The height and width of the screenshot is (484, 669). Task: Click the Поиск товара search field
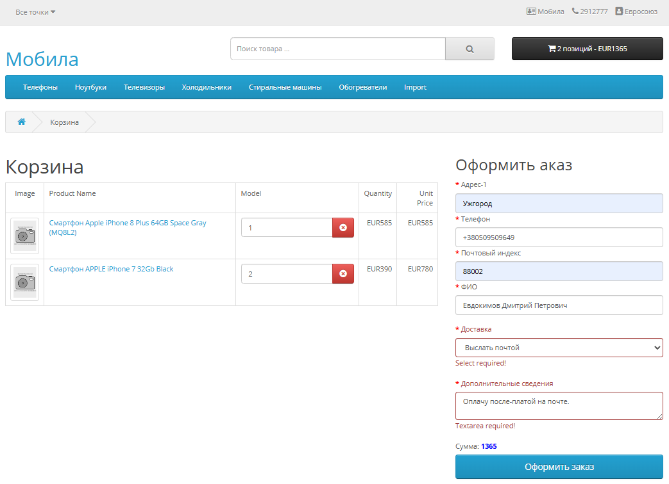pyautogui.click(x=337, y=49)
